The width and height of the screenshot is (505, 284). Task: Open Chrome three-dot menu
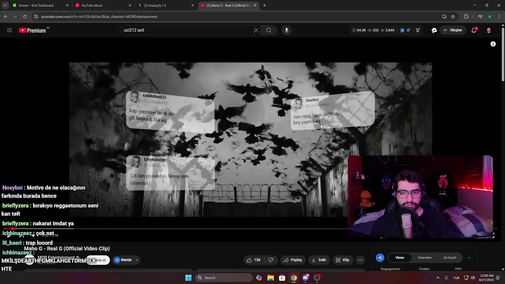pos(499,17)
